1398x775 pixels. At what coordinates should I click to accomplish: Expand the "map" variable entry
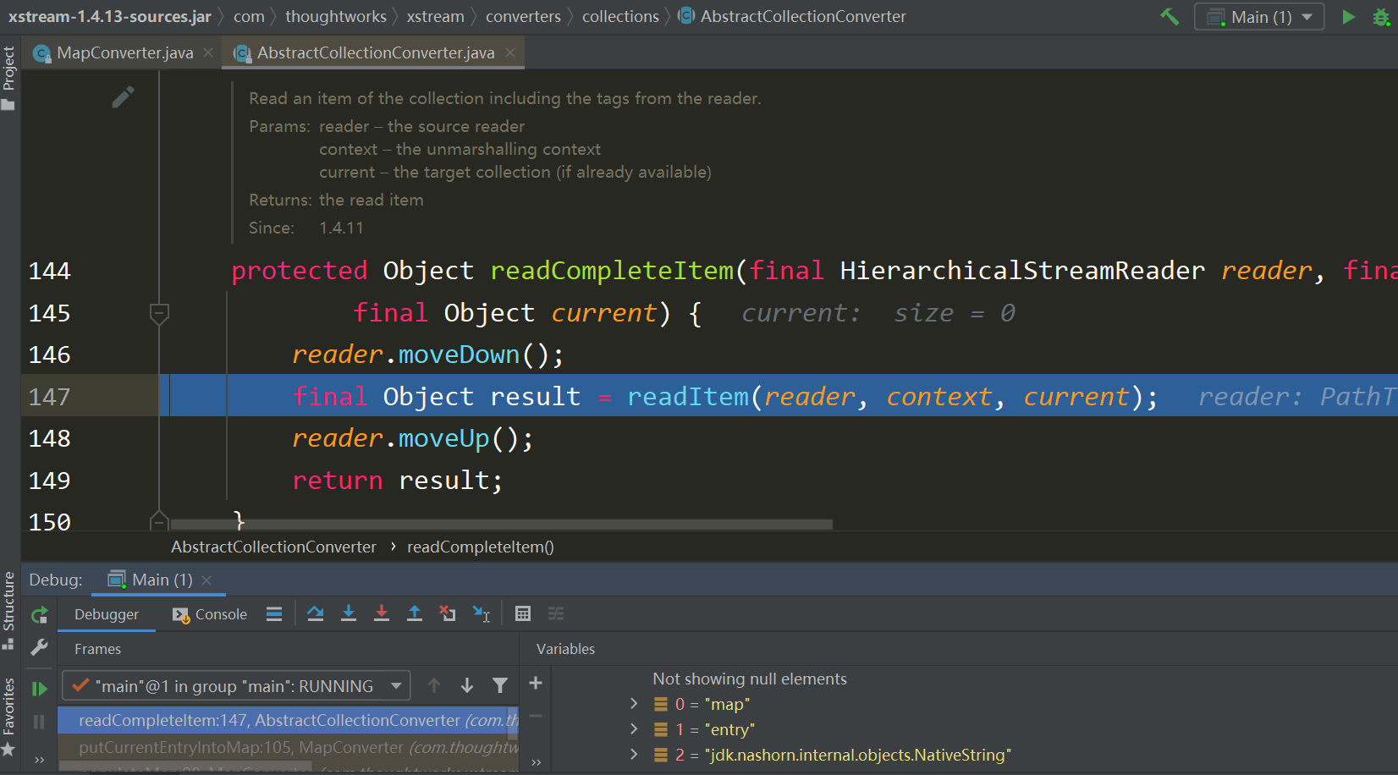coord(633,703)
